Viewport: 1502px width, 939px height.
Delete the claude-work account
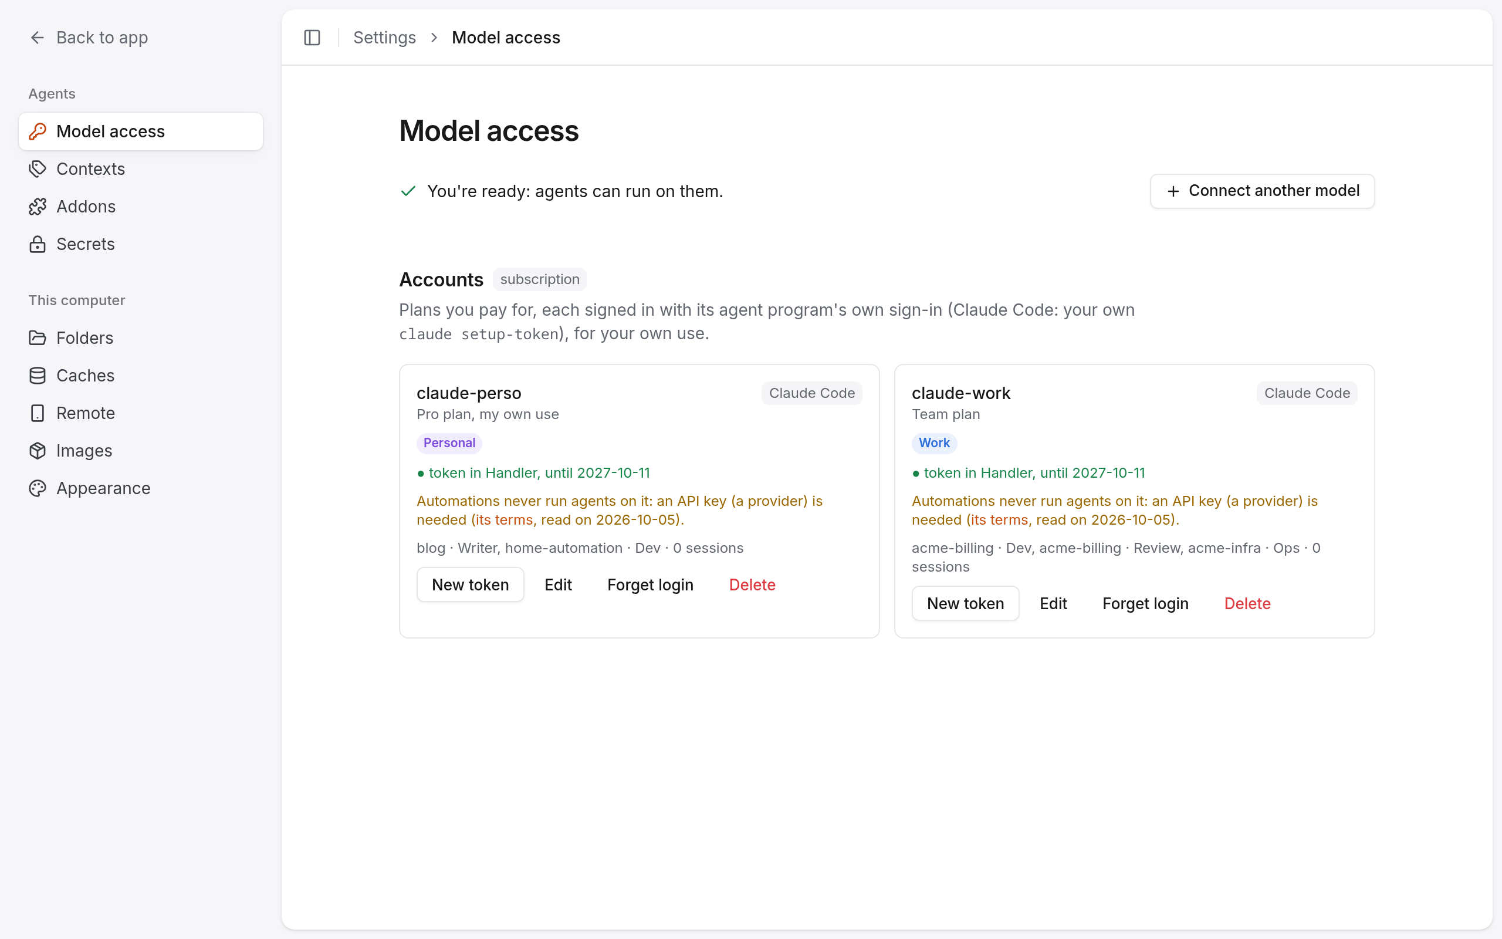(1247, 604)
